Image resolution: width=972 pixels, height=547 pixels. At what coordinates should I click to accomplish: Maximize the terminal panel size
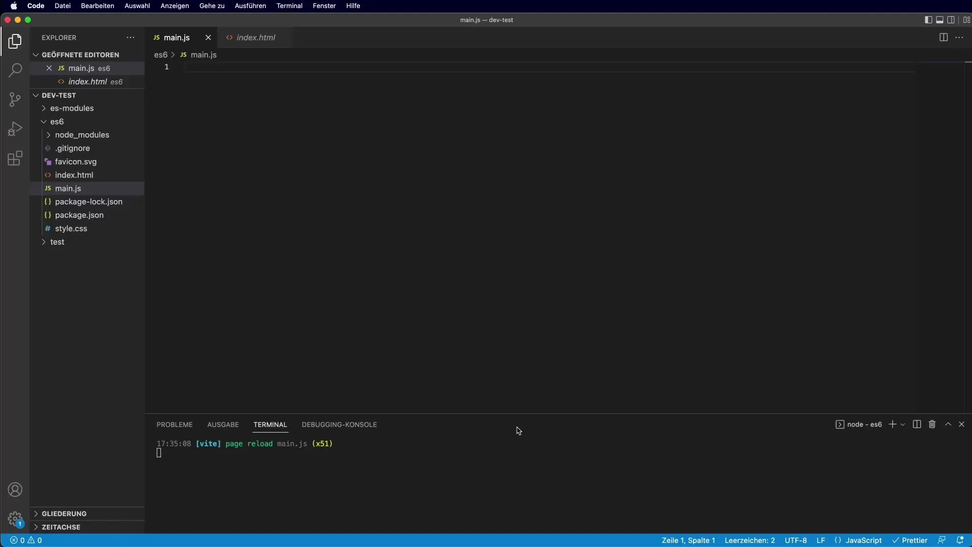coord(948,424)
